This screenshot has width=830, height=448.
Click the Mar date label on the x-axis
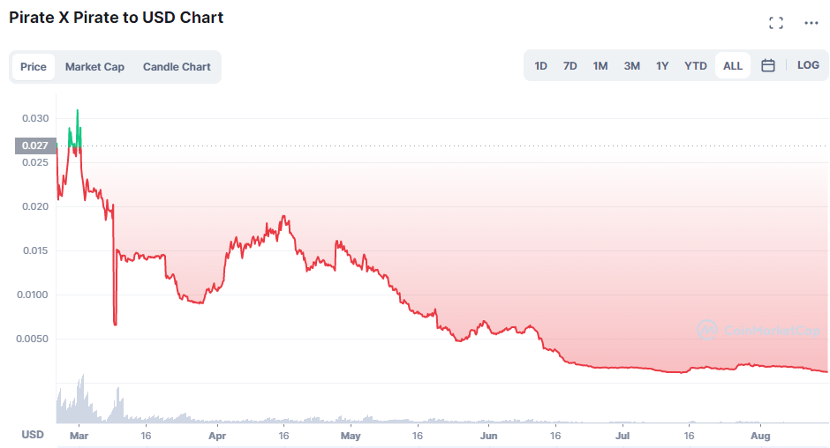coord(79,436)
